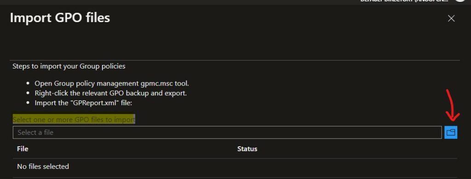Click the bullet point before "Open Group policy"
This screenshot has height=179, width=471.
28,84
